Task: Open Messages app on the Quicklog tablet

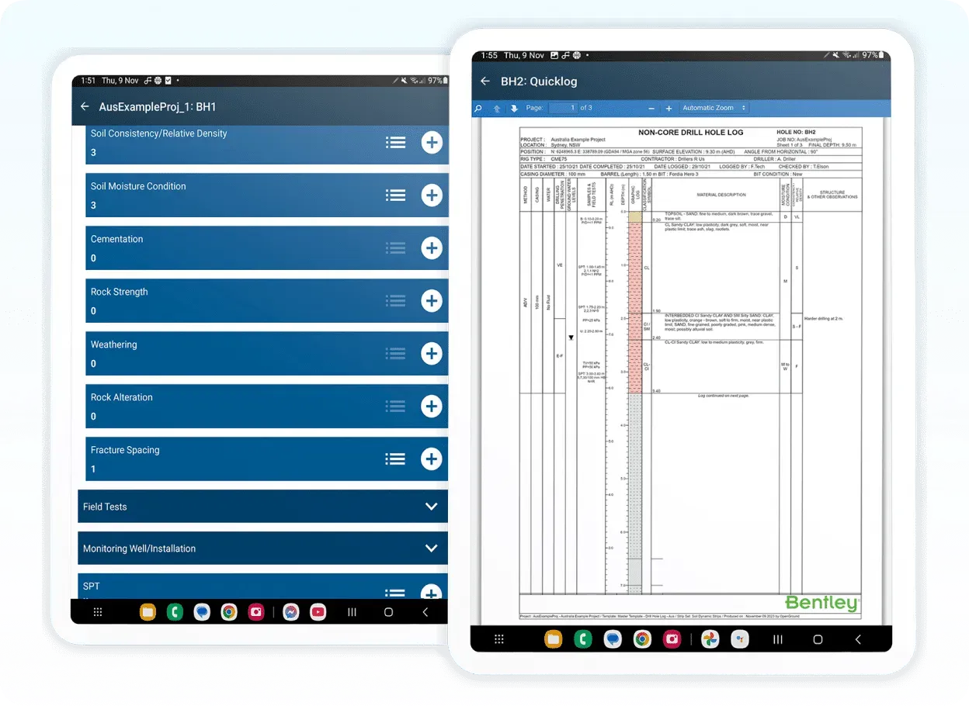Action: (x=612, y=639)
